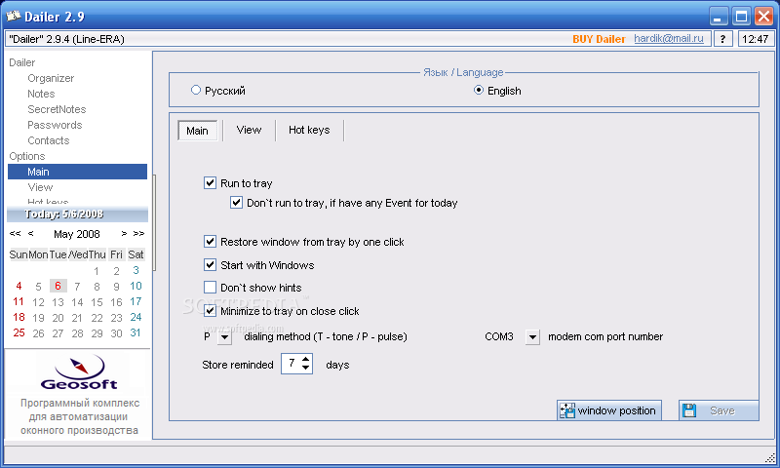Open Notes in the sidebar
The image size is (780, 468).
41,94
